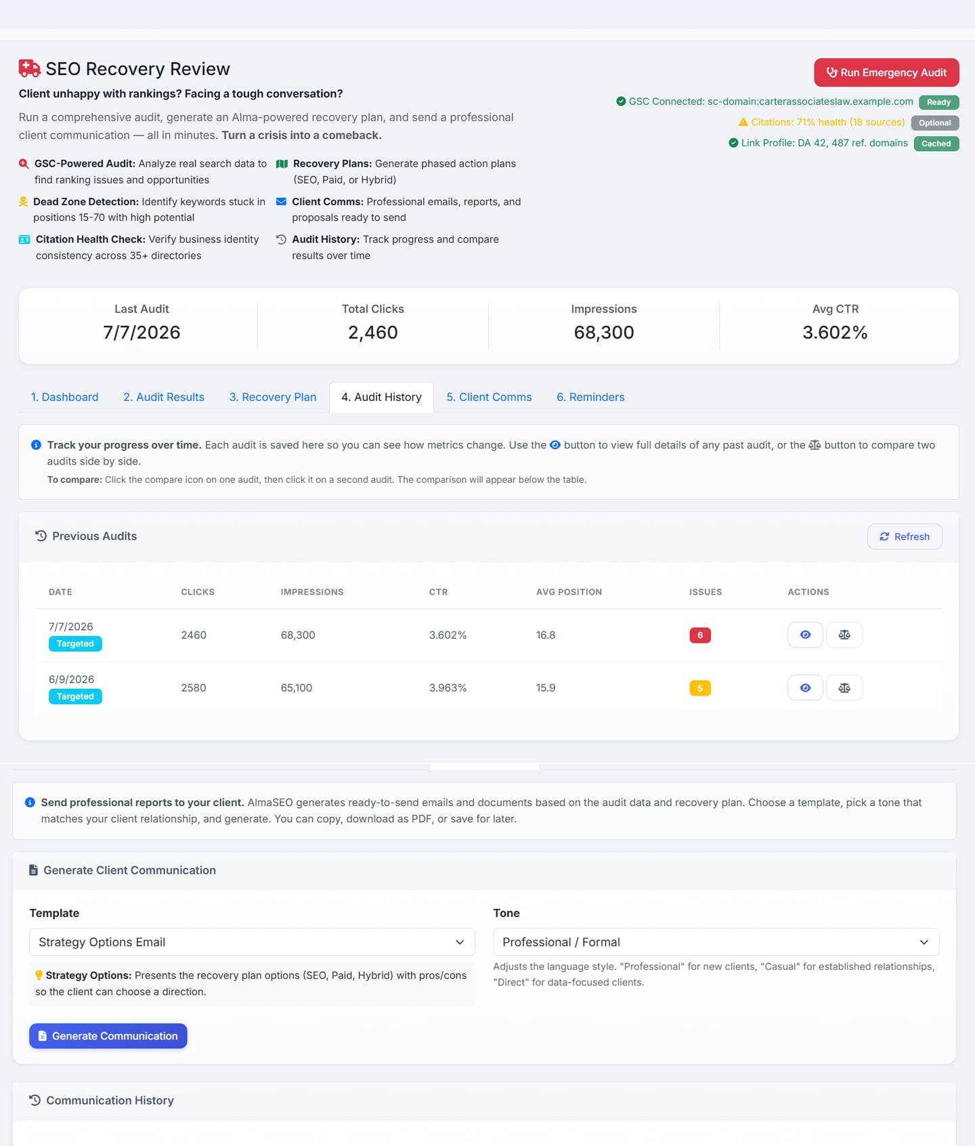The height and width of the screenshot is (1146, 975).
Task: Click the document icon beside Generate Client Communication
Action: click(33, 870)
